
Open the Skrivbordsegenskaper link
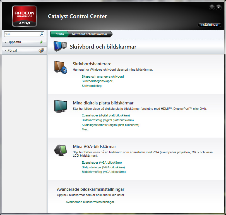97,81
